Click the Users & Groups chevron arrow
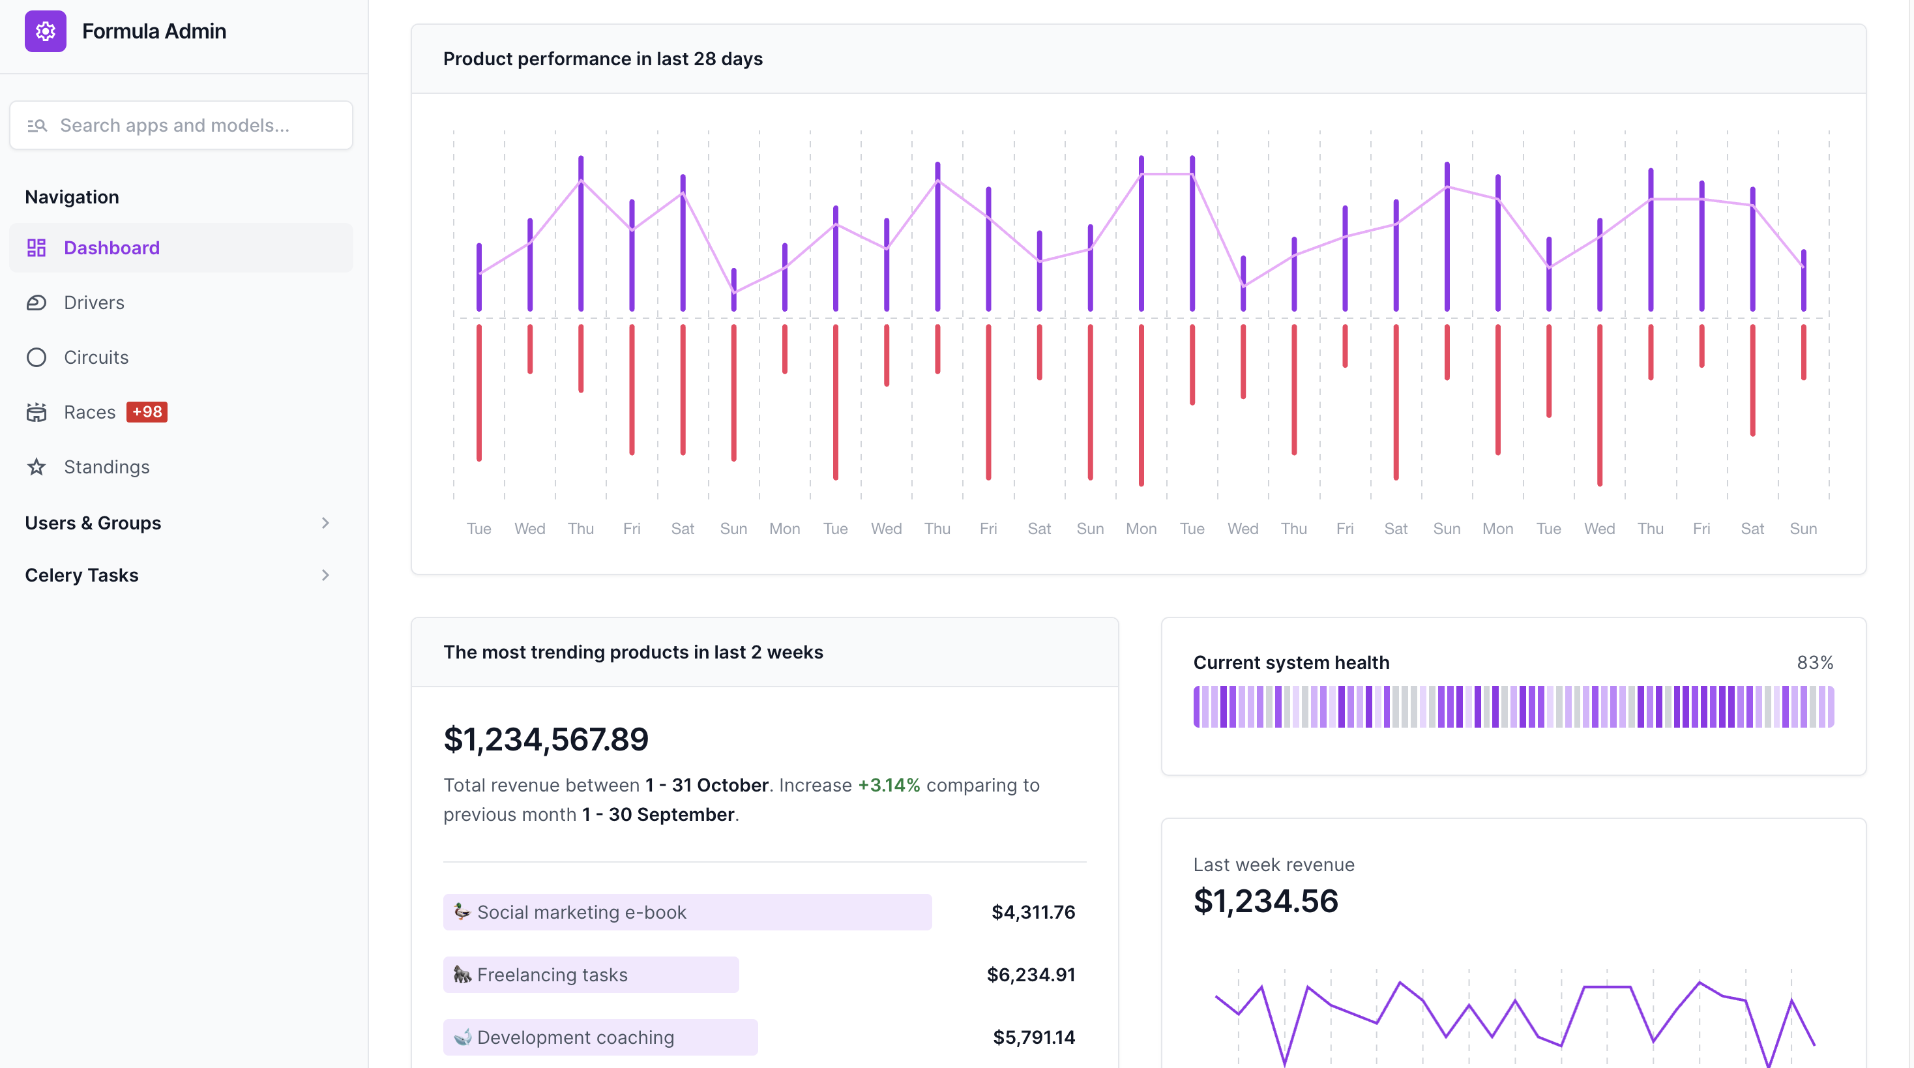Image resolution: width=1914 pixels, height=1068 pixels. (325, 523)
